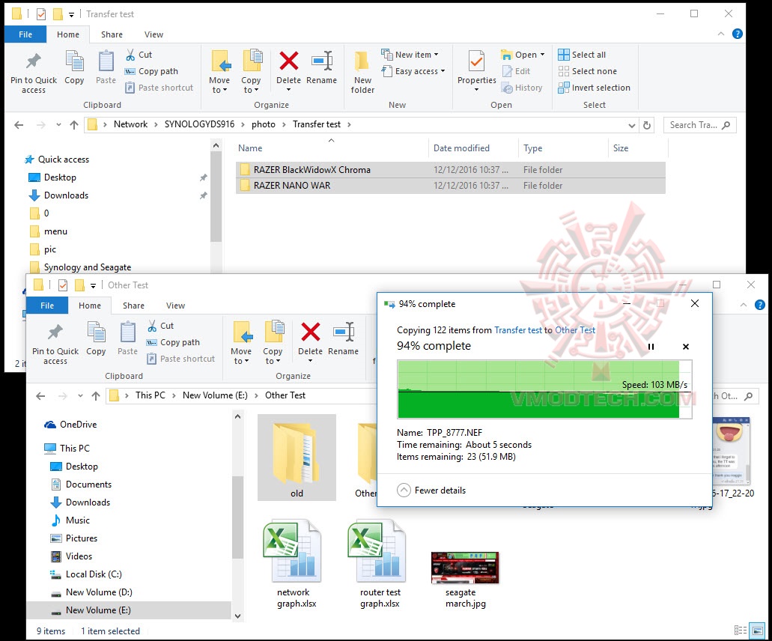Image resolution: width=772 pixels, height=641 pixels.
Task: Select RAZER NANO WAR folder
Action: tap(451, 186)
